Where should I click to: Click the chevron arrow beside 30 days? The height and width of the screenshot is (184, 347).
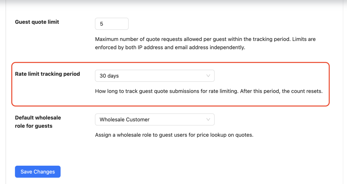(x=208, y=76)
